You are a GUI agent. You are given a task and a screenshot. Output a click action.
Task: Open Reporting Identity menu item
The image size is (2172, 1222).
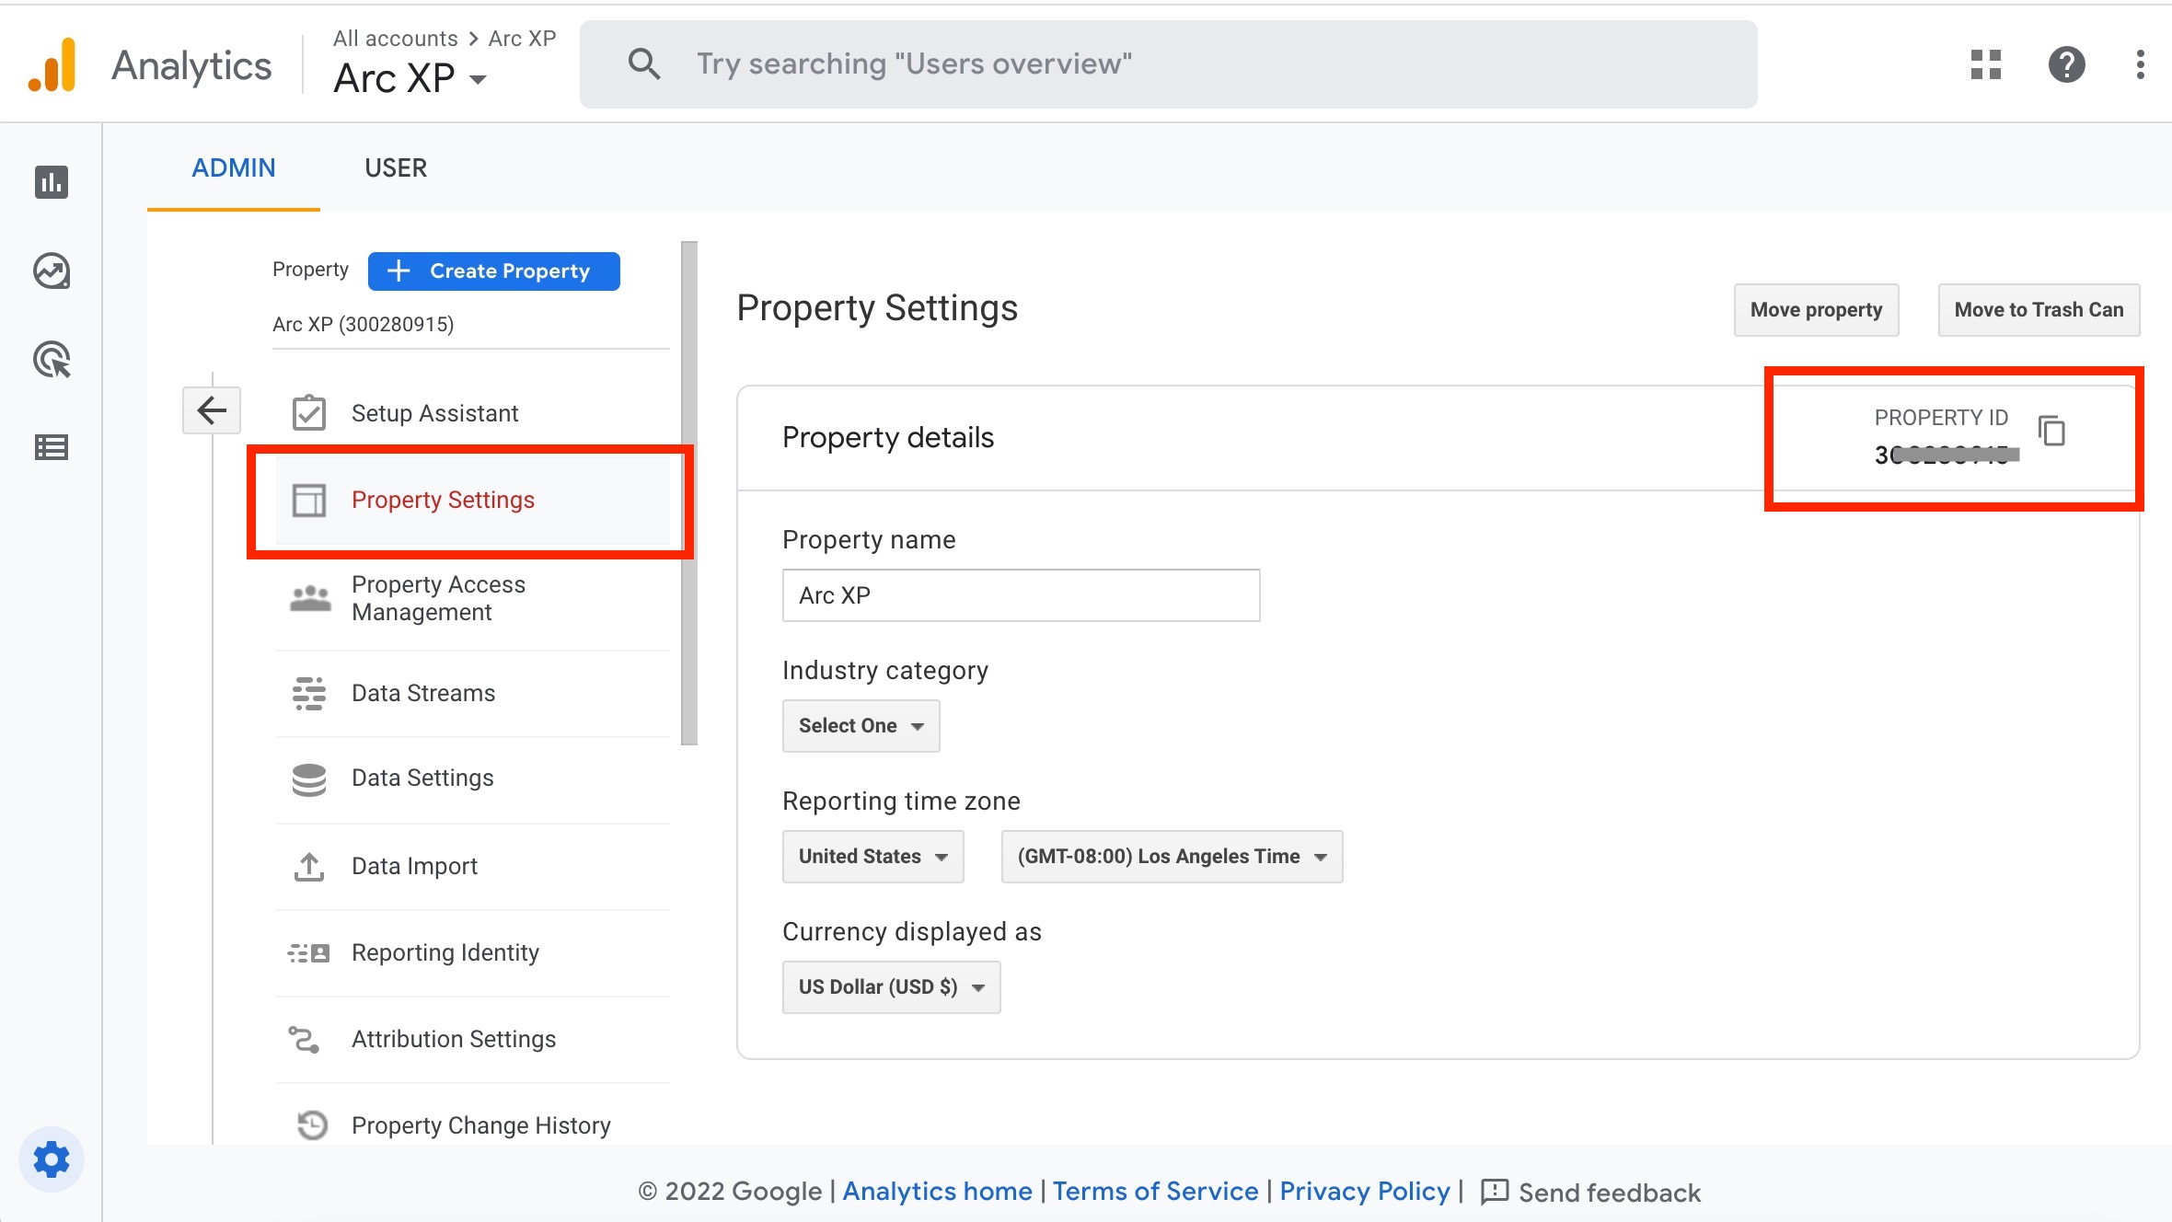473,952
